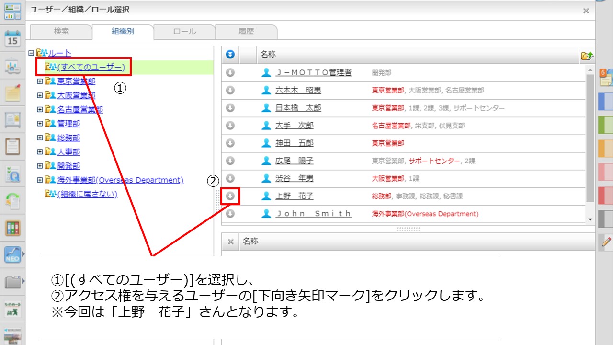The height and width of the screenshot is (345, 613).
Task: Expand the 総務部 tree node
Action: (40, 138)
